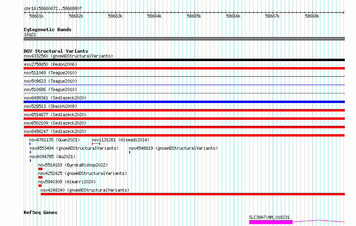Viewport: 356px width, 226px height.
Task: Open variant nsv510686 (Teague2010)
Action: click(x=50, y=89)
